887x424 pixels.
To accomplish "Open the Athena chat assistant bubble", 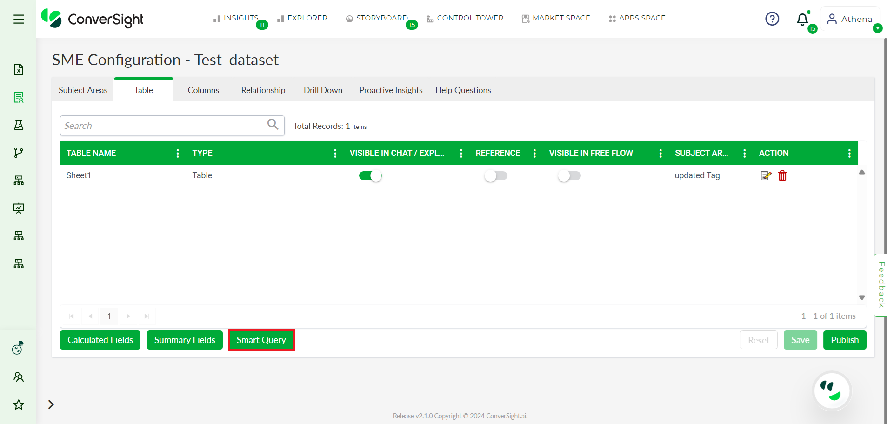I will coord(832,390).
